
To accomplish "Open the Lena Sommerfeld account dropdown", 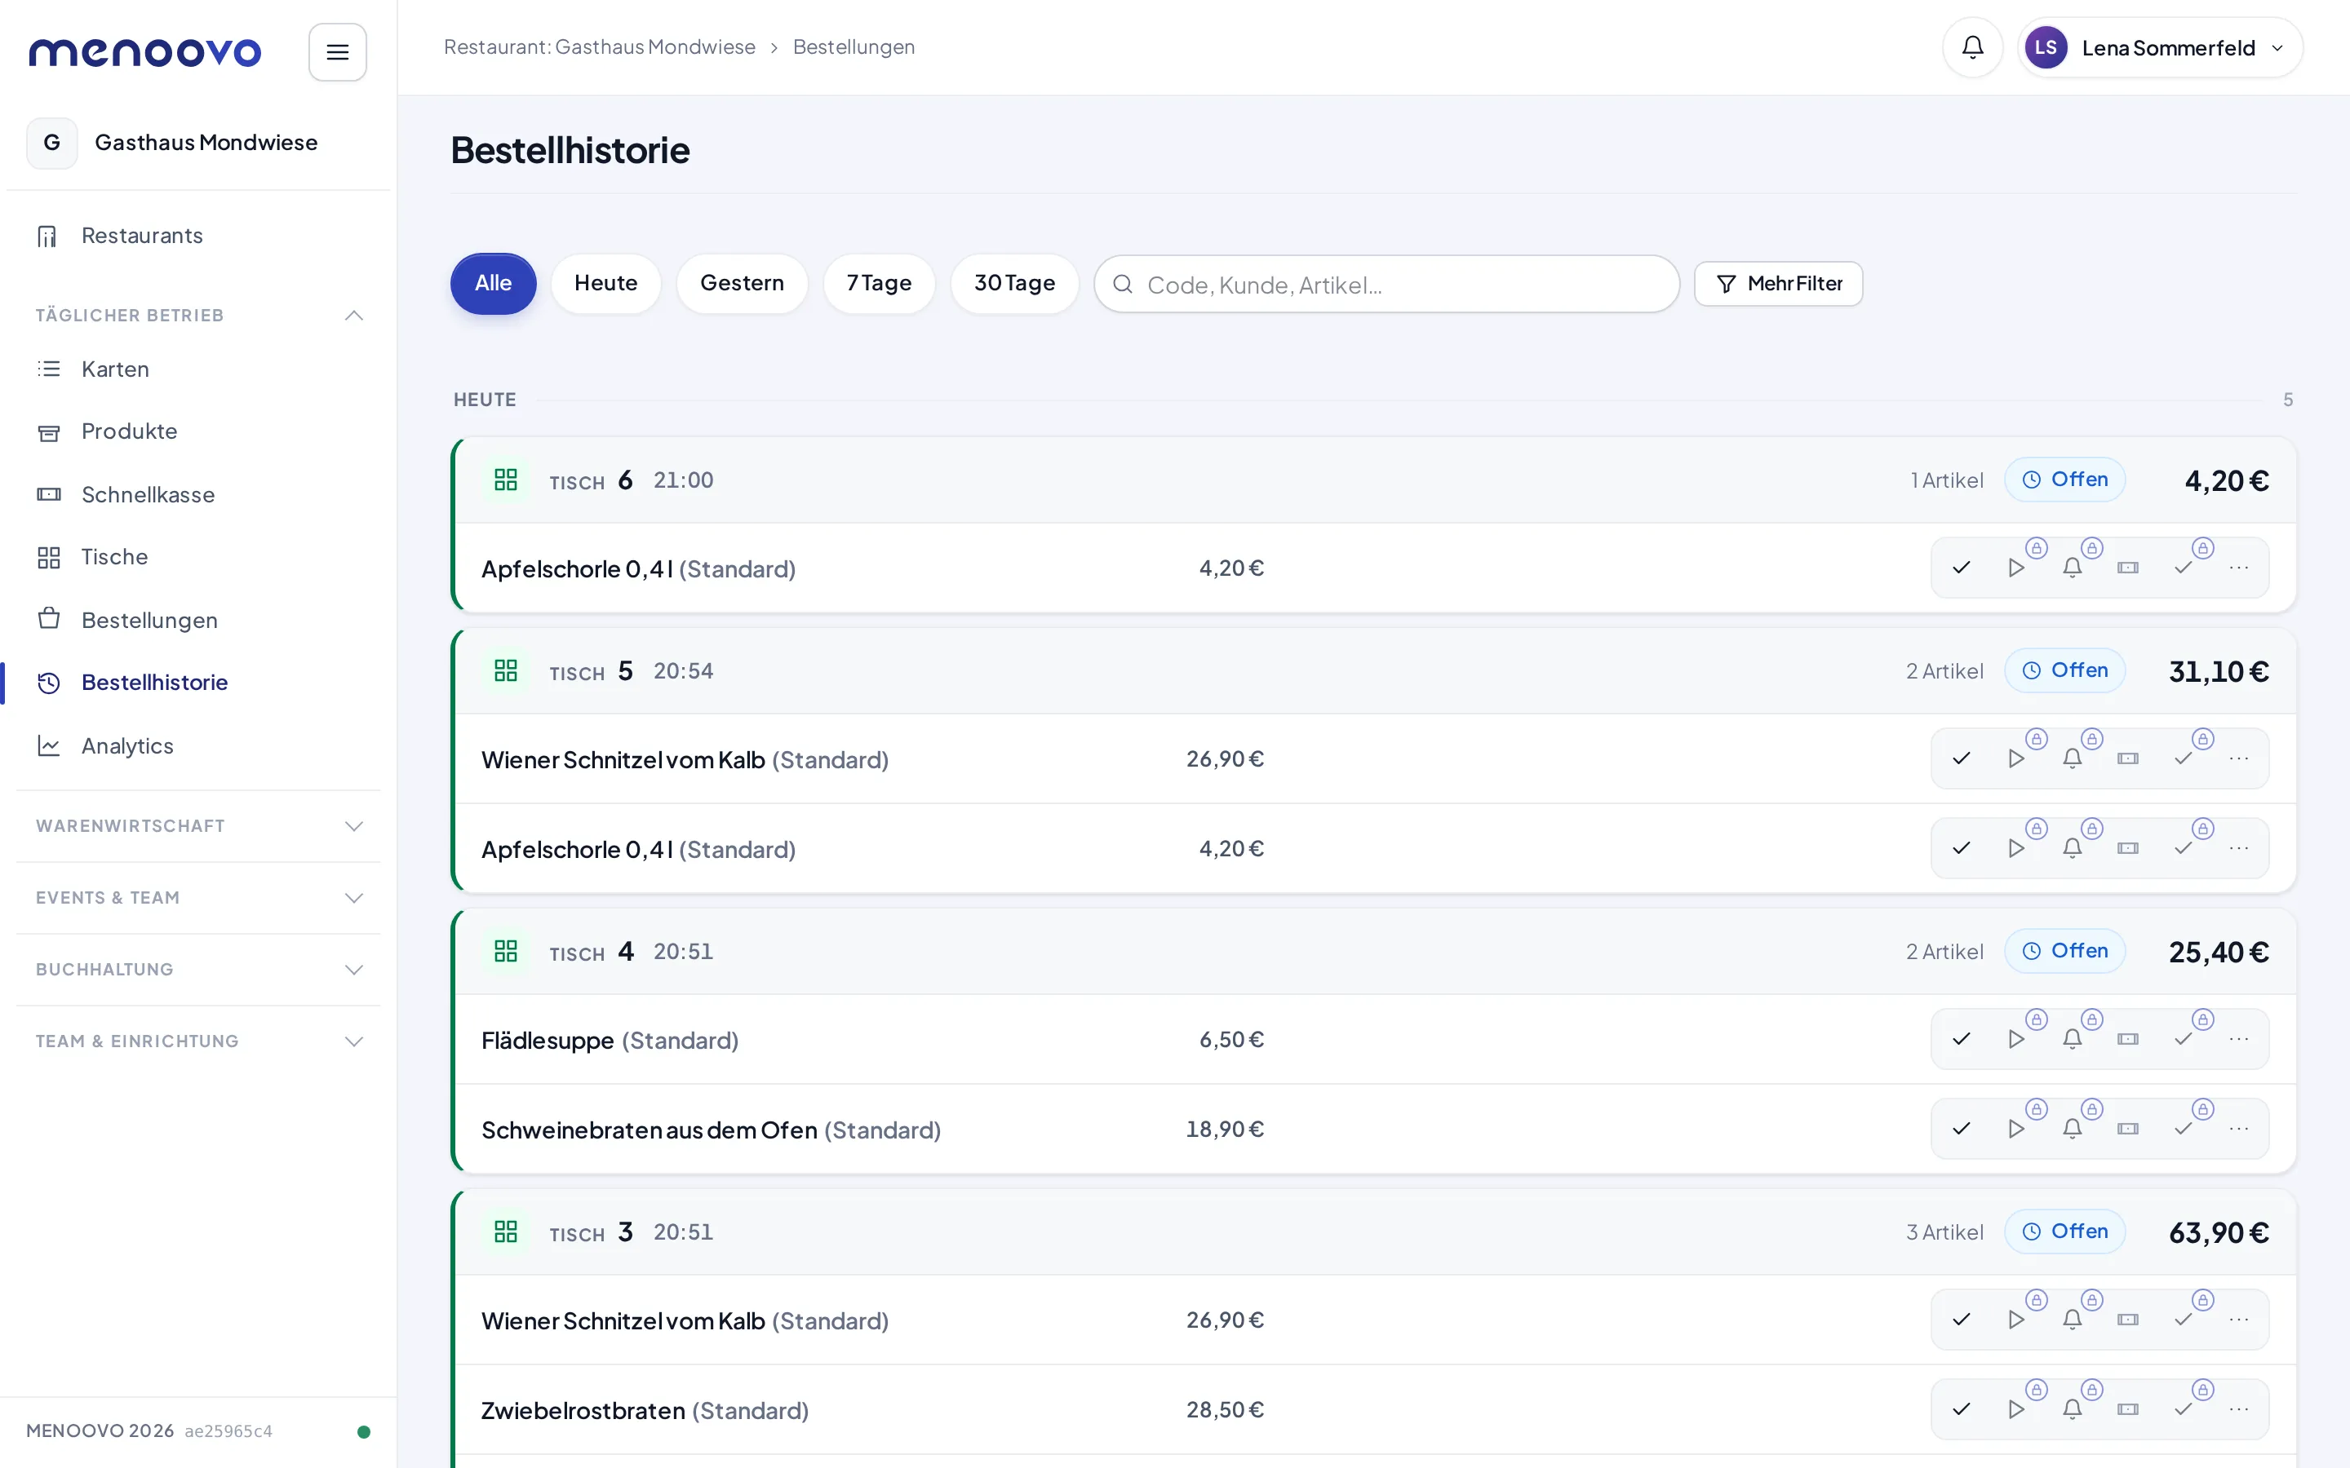I will point(2160,47).
